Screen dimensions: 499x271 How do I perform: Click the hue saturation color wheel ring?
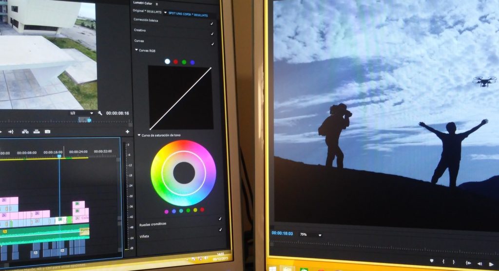tap(184, 173)
